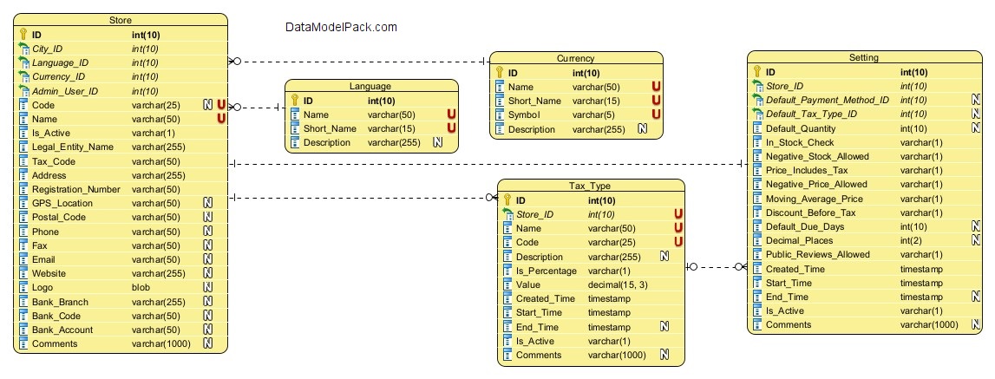Click the unique U marker on Currency Symbol
The image size is (995, 379).
(656, 114)
